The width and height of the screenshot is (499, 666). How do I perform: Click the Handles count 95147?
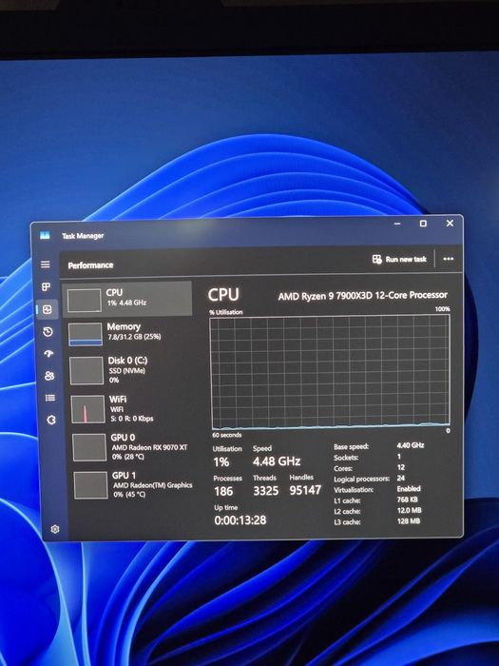tap(305, 490)
